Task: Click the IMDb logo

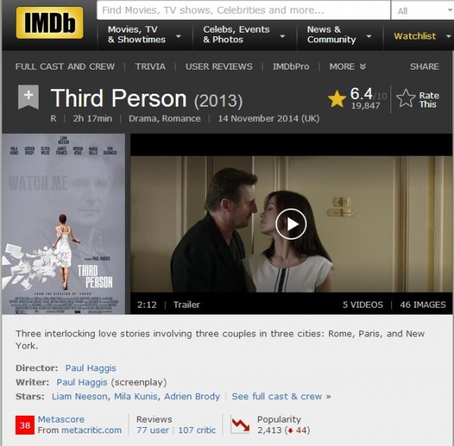Action: [49, 23]
